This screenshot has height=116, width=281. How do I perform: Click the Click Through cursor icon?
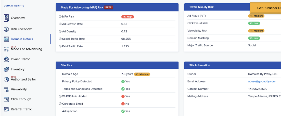coord(6,99)
